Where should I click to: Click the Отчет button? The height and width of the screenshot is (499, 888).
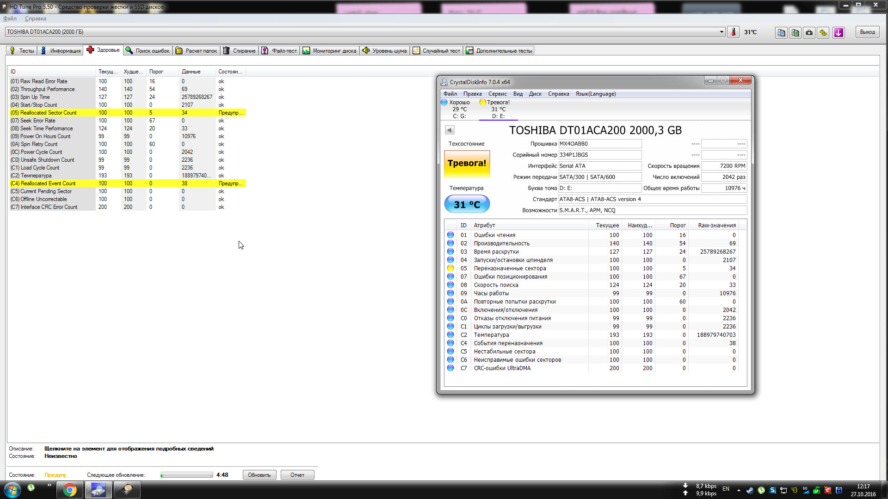[x=297, y=475]
